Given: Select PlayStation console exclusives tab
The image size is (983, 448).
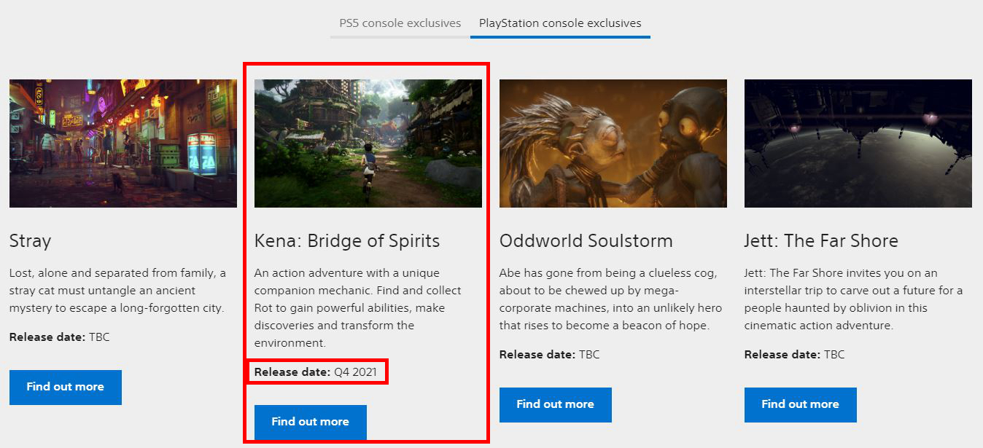Looking at the screenshot, I should pyautogui.click(x=560, y=23).
